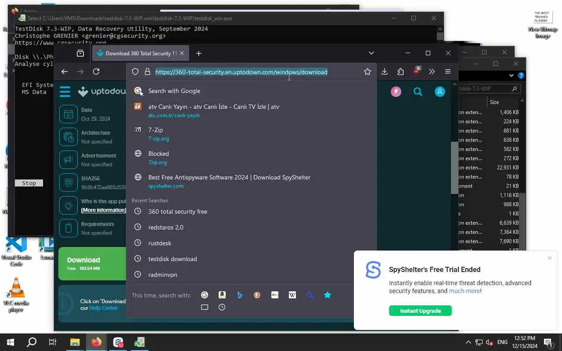Click the Uptodown logo
The image size is (562, 351).
[102, 91]
